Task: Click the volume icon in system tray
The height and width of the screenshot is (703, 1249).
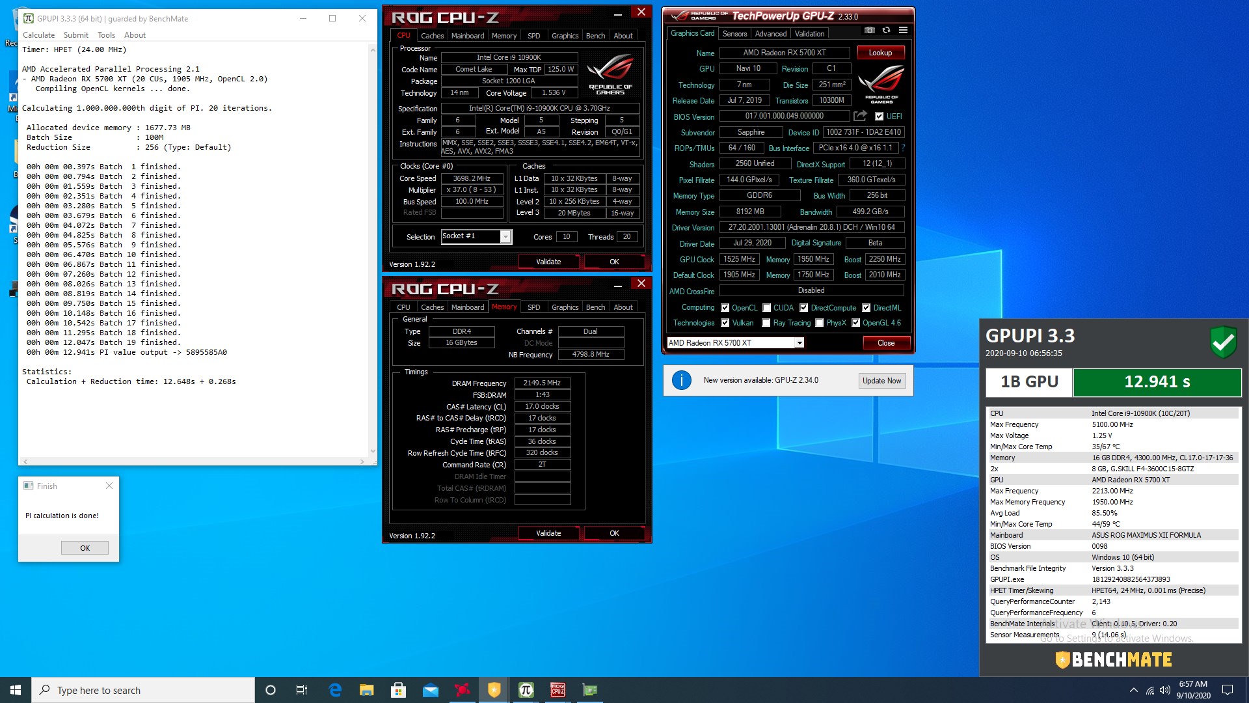Action: (1164, 690)
